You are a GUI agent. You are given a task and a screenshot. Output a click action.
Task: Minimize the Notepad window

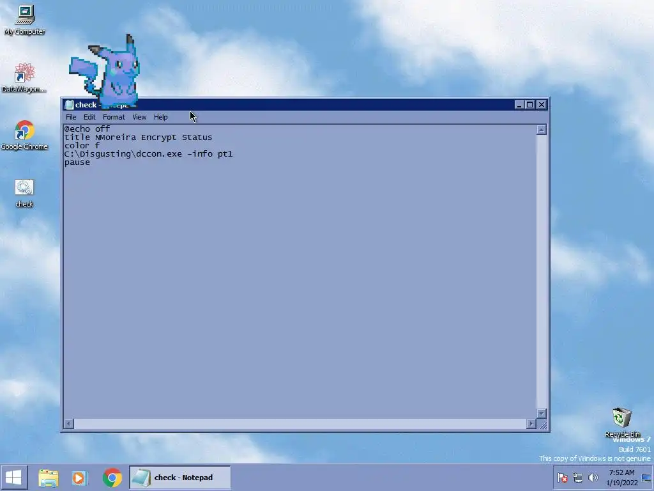coord(519,105)
